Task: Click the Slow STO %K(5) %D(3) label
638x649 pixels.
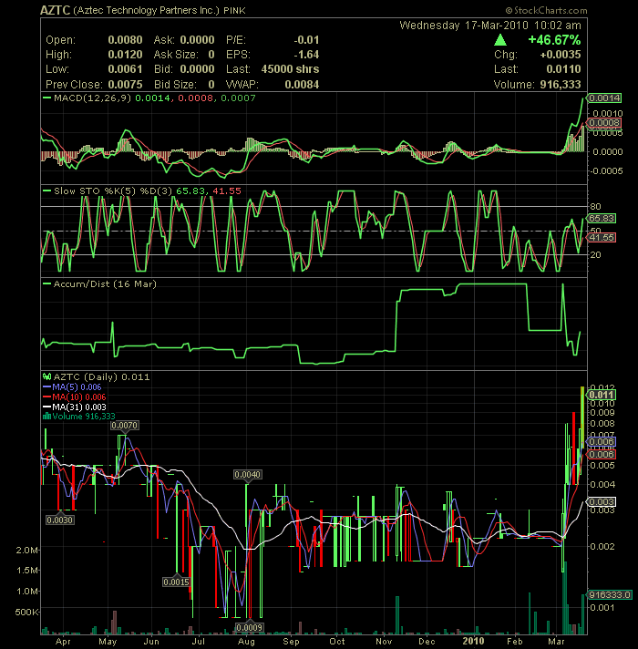Action: tap(112, 191)
